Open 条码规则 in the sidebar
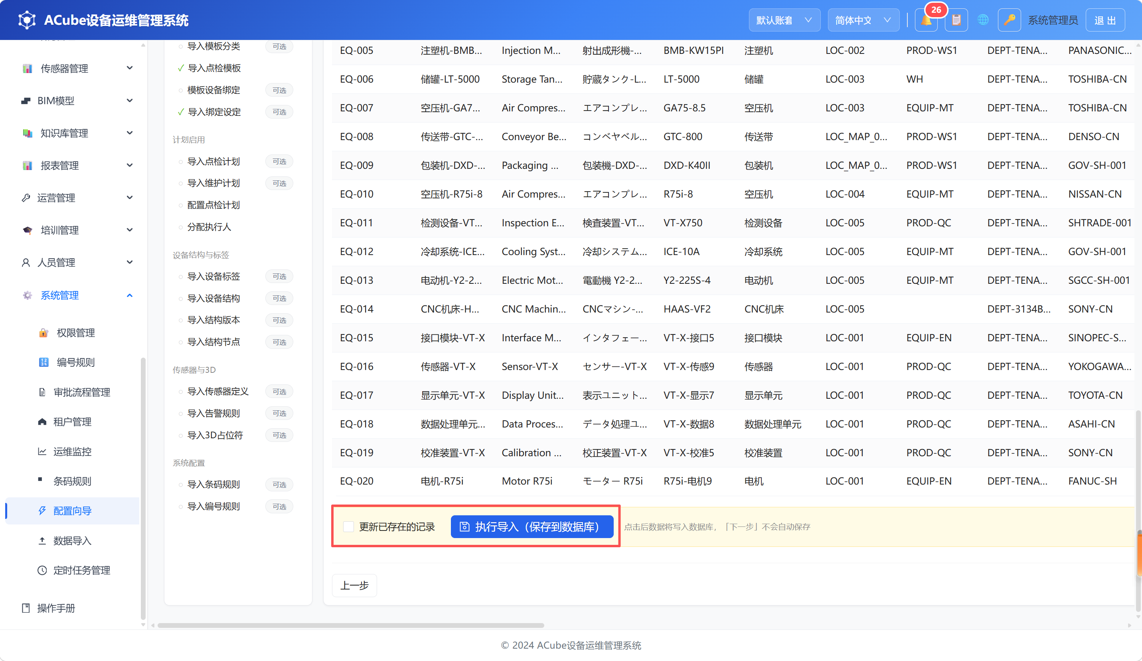The width and height of the screenshot is (1142, 661). tap(73, 481)
